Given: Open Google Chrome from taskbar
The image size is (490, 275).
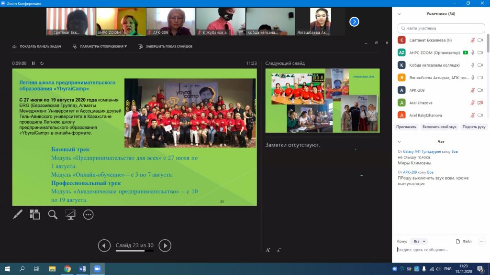Looking at the screenshot, I should (67, 269).
